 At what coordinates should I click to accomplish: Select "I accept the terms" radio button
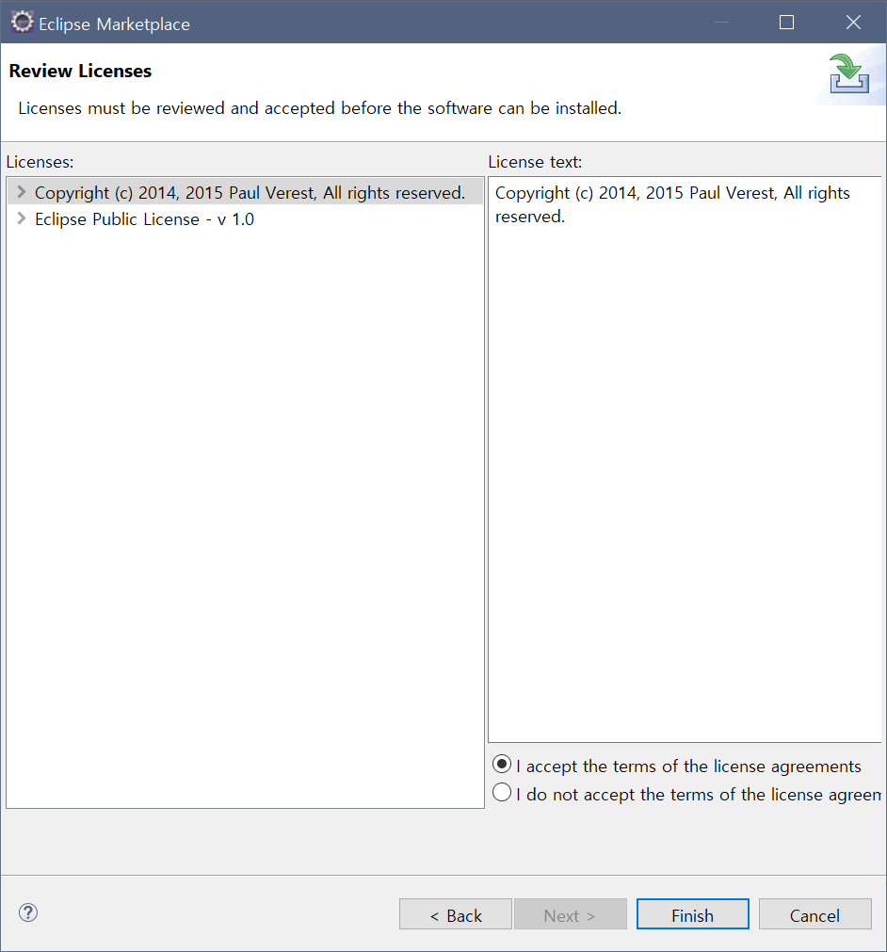pyautogui.click(x=502, y=765)
